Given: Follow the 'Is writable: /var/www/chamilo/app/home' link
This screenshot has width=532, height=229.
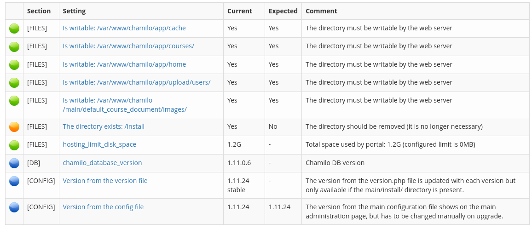Looking at the screenshot, I should pos(124,64).
